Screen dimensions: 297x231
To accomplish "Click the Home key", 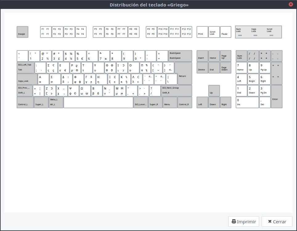I will (214, 56).
